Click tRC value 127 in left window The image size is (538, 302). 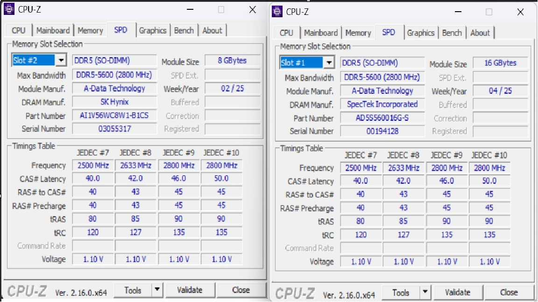pyautogui.click(x=135, y=233)
